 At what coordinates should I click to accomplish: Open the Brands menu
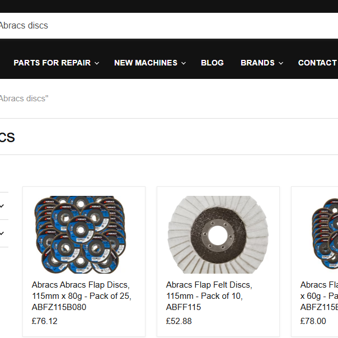point(257,63)
